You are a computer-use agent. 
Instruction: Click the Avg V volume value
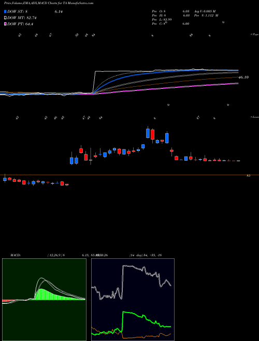[205, 11]
